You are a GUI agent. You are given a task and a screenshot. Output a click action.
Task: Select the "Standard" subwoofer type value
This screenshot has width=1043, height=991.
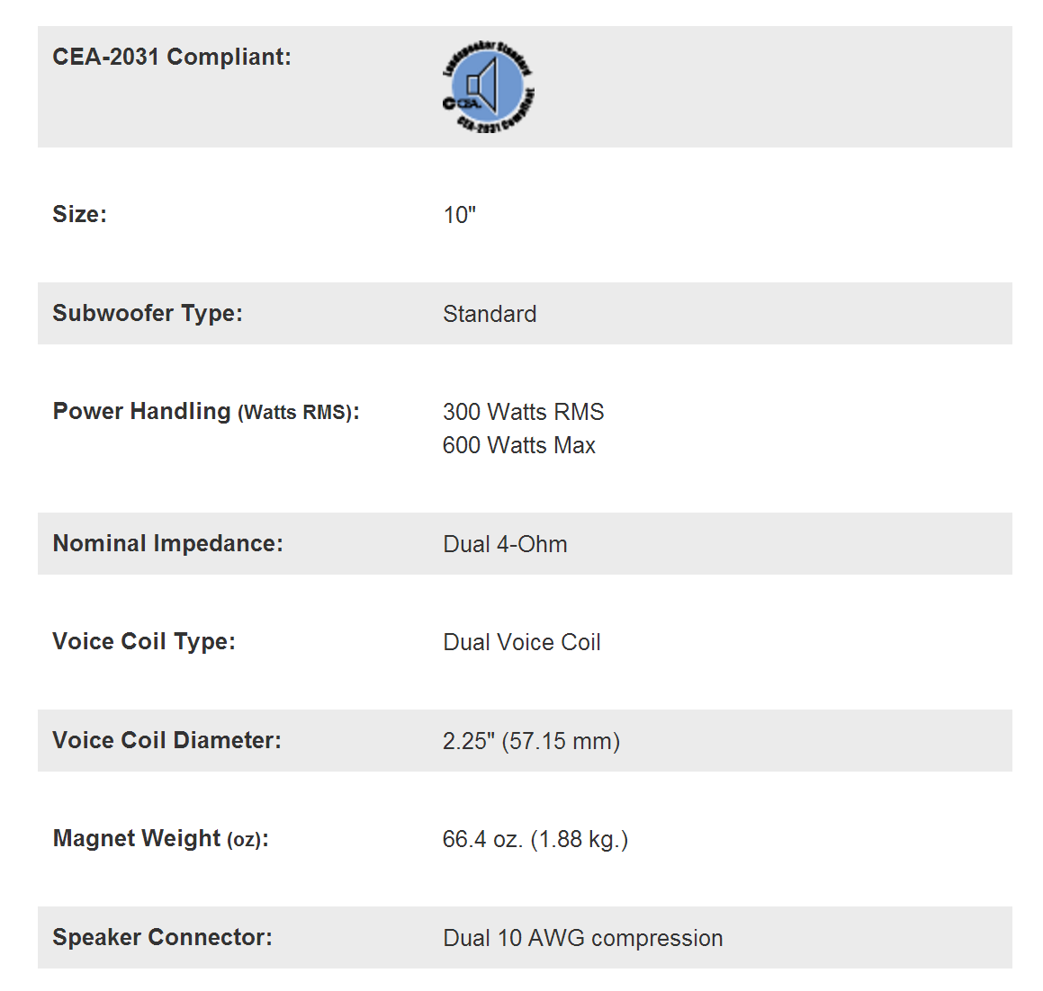(490, 314)
